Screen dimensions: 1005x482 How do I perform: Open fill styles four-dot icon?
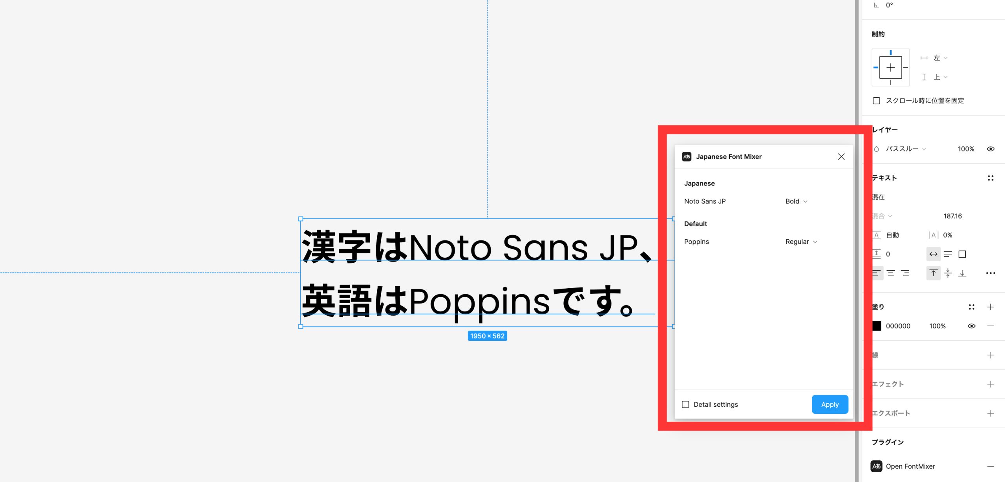click(972, 307)
